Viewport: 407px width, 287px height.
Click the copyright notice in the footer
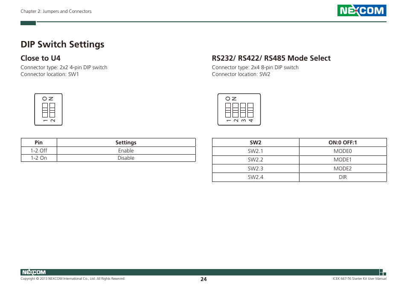73,279
